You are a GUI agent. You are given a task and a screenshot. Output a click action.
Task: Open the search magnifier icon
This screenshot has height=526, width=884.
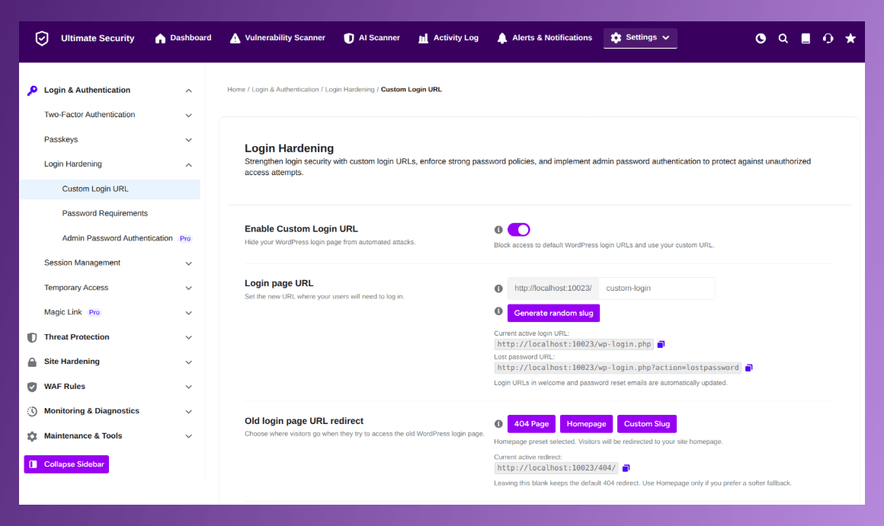click(x=783, y=38)
